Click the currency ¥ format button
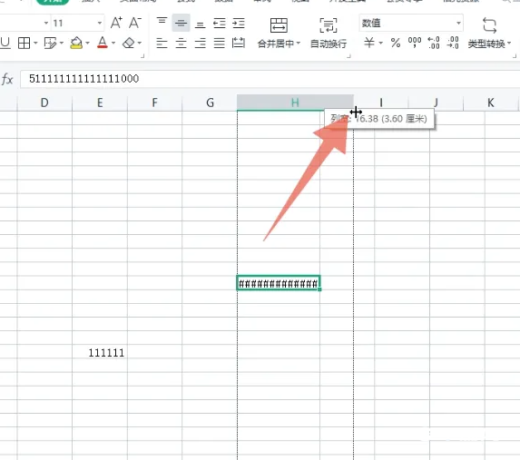The height and width of the screenshot is (460, 520). pos(369,43)
